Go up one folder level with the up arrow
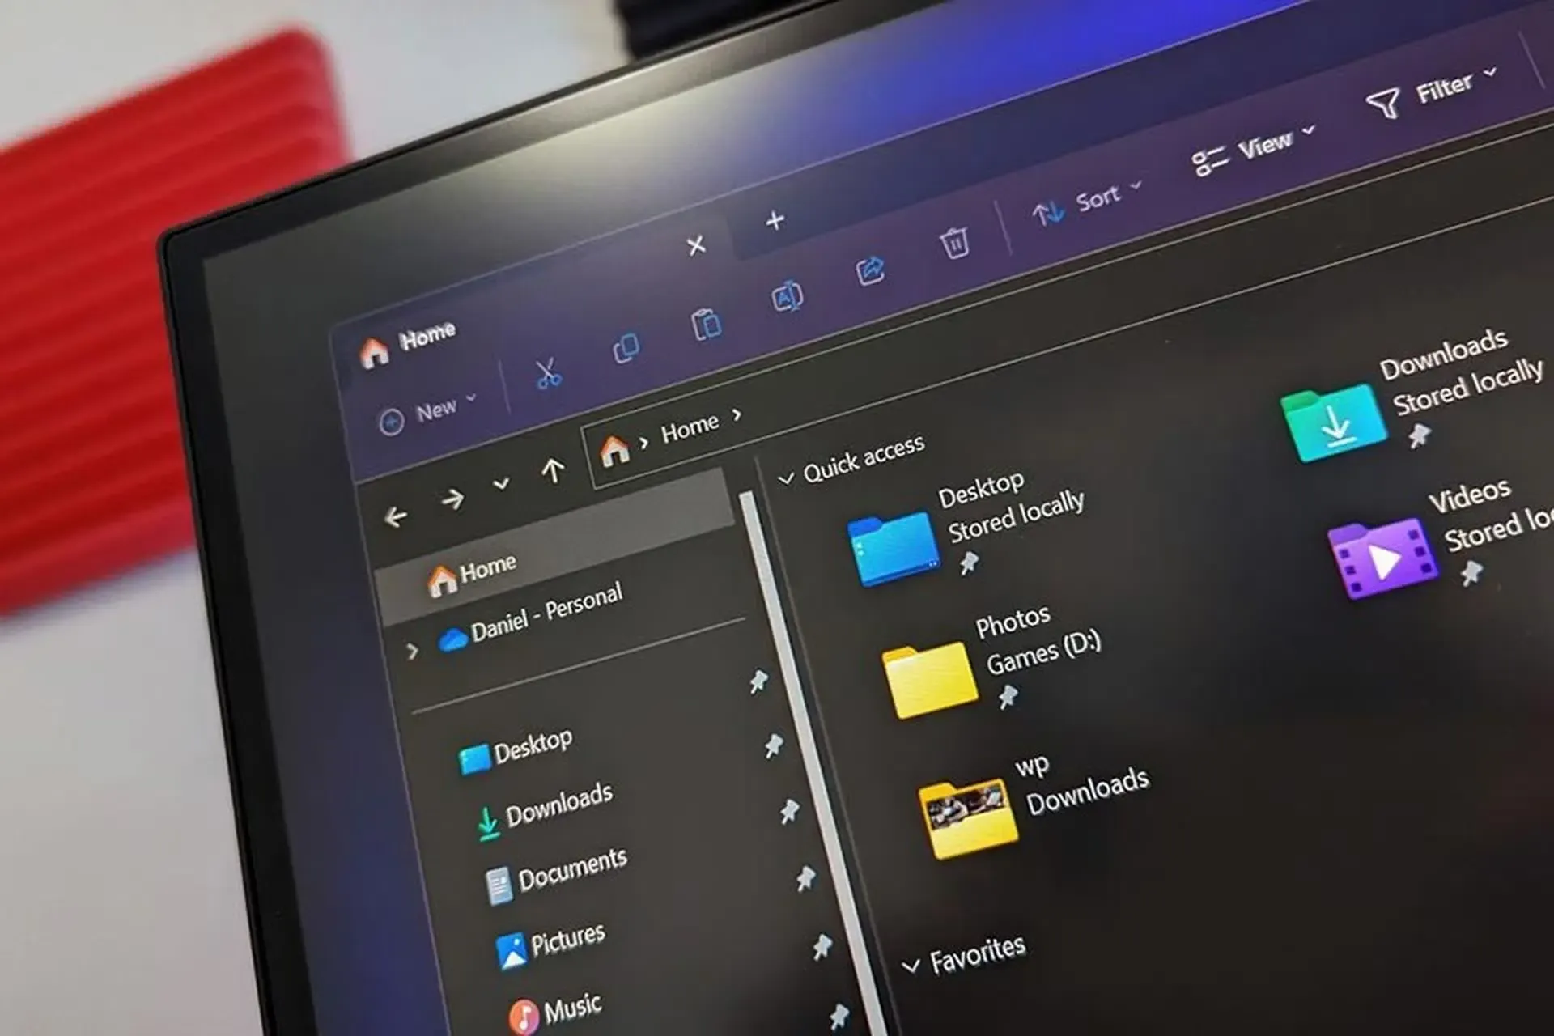The image size is (1554, 1036). (554, 469)
